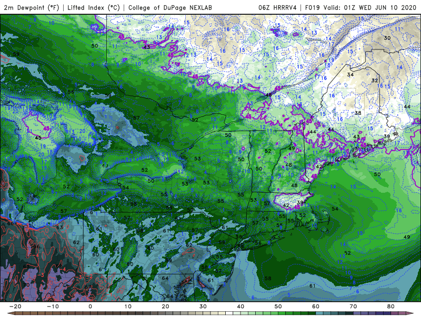Click the '-20' label on the color scale
Viewport: 421px width, 316px height.
pos(15,307)
